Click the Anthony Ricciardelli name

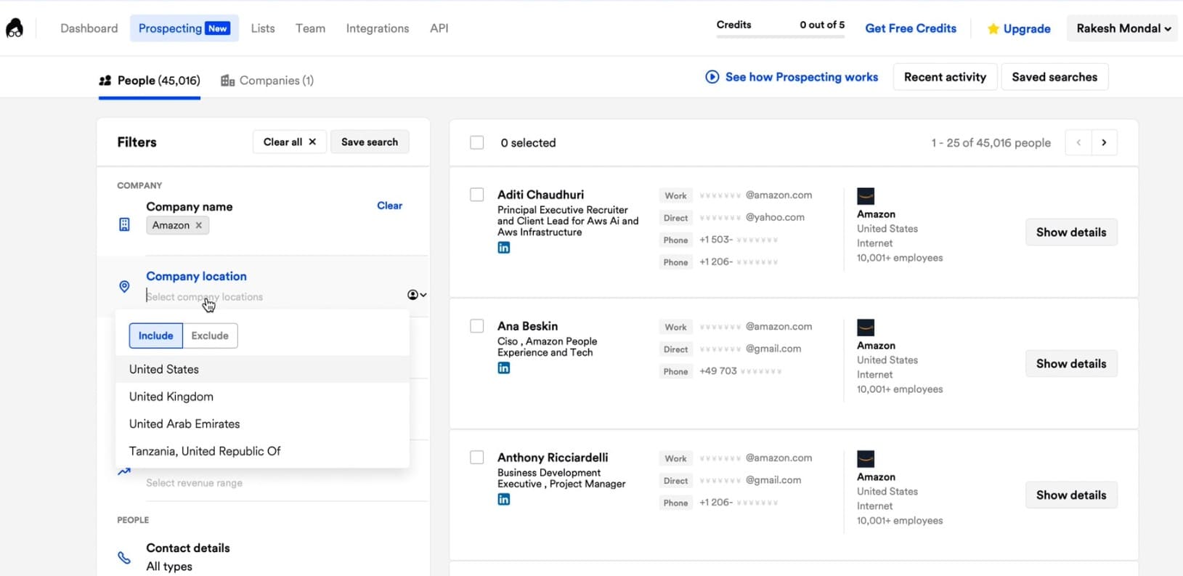553,458
